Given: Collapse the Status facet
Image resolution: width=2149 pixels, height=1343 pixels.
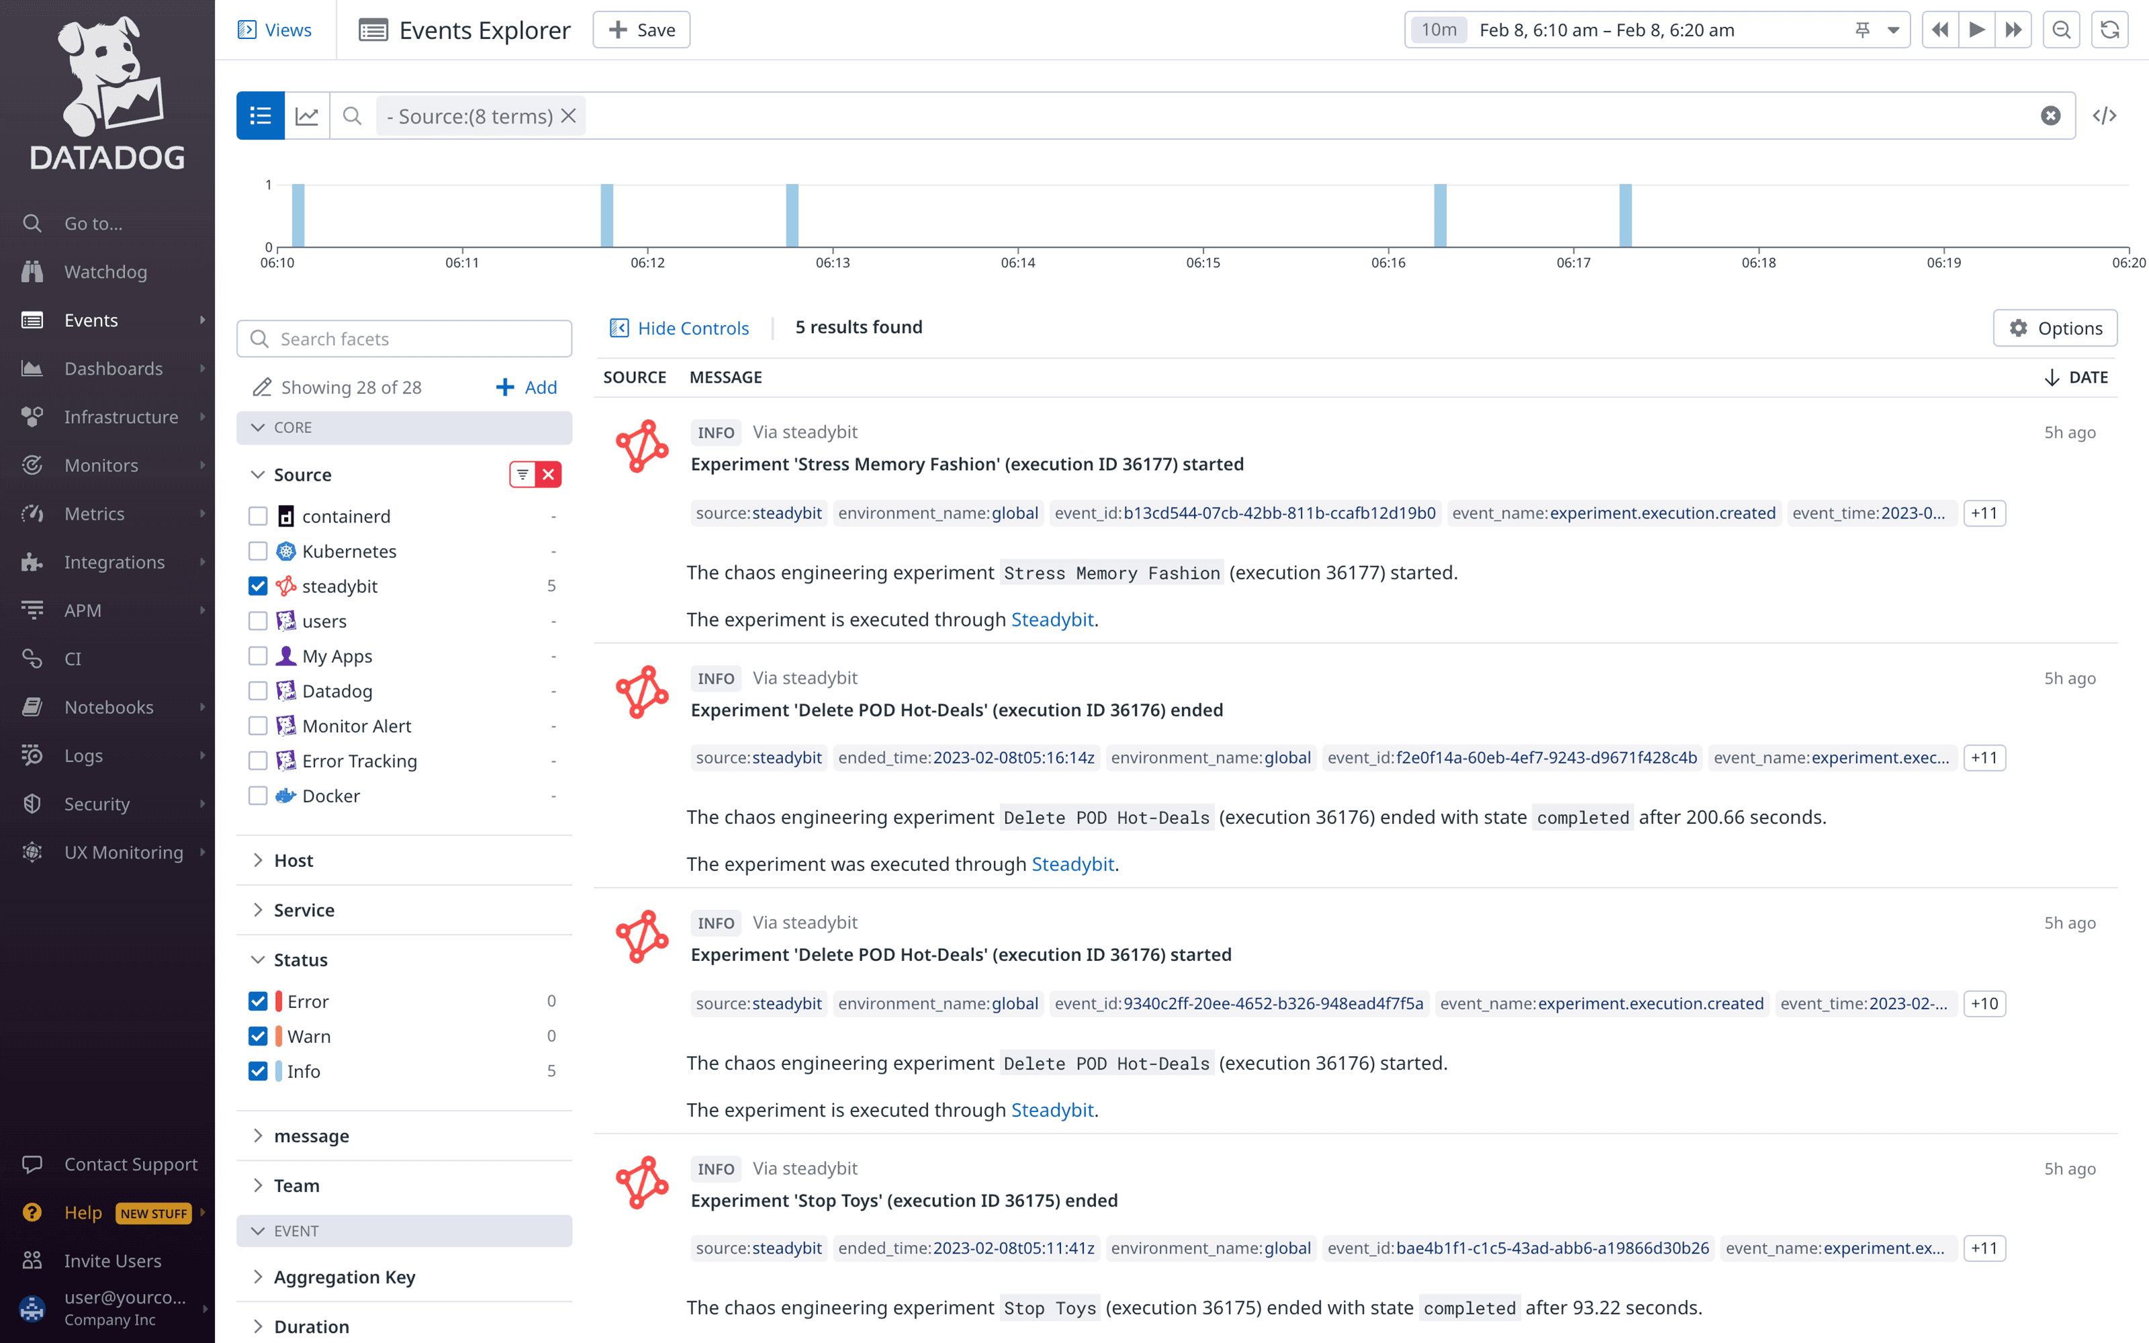Looking at the screenshot, I should click(x=300, y=960).
